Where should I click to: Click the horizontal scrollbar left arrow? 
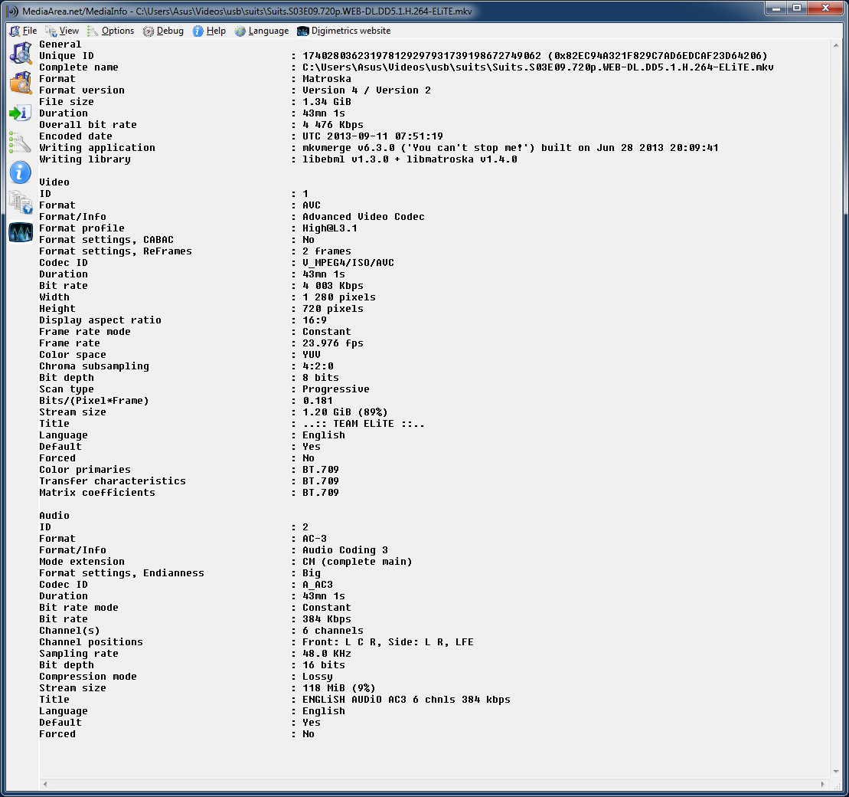point(45,784)
